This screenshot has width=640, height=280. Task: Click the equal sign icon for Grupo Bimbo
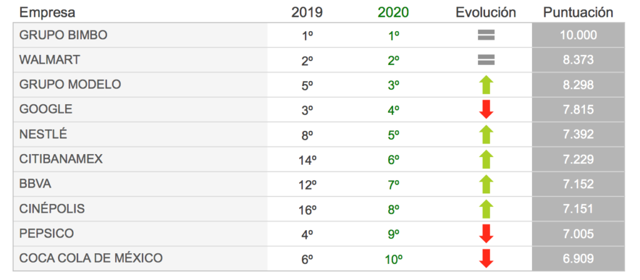tap(486, 36)
